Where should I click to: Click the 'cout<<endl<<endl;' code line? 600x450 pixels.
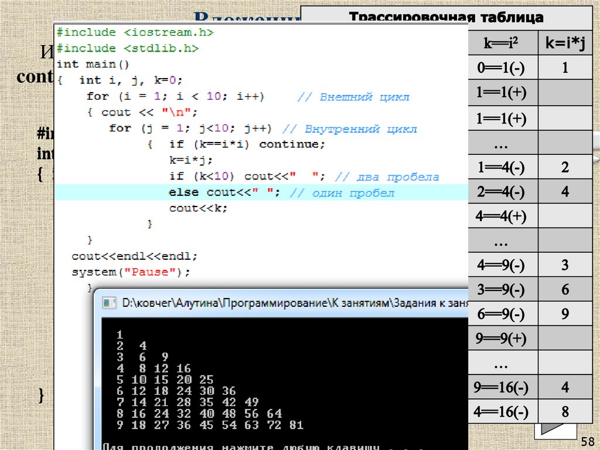click(x=135, y=256)
